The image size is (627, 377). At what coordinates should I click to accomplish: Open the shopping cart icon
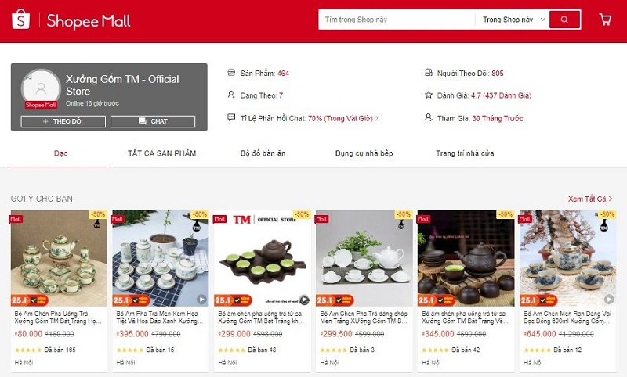605,19
